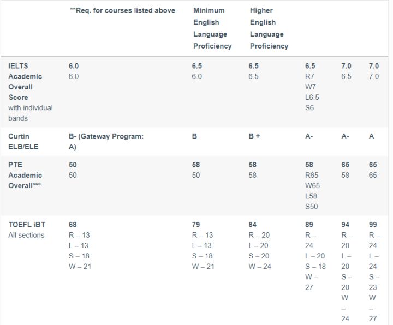
Task: Select the TOEFL overall score 79
Action: pos(196,225)
